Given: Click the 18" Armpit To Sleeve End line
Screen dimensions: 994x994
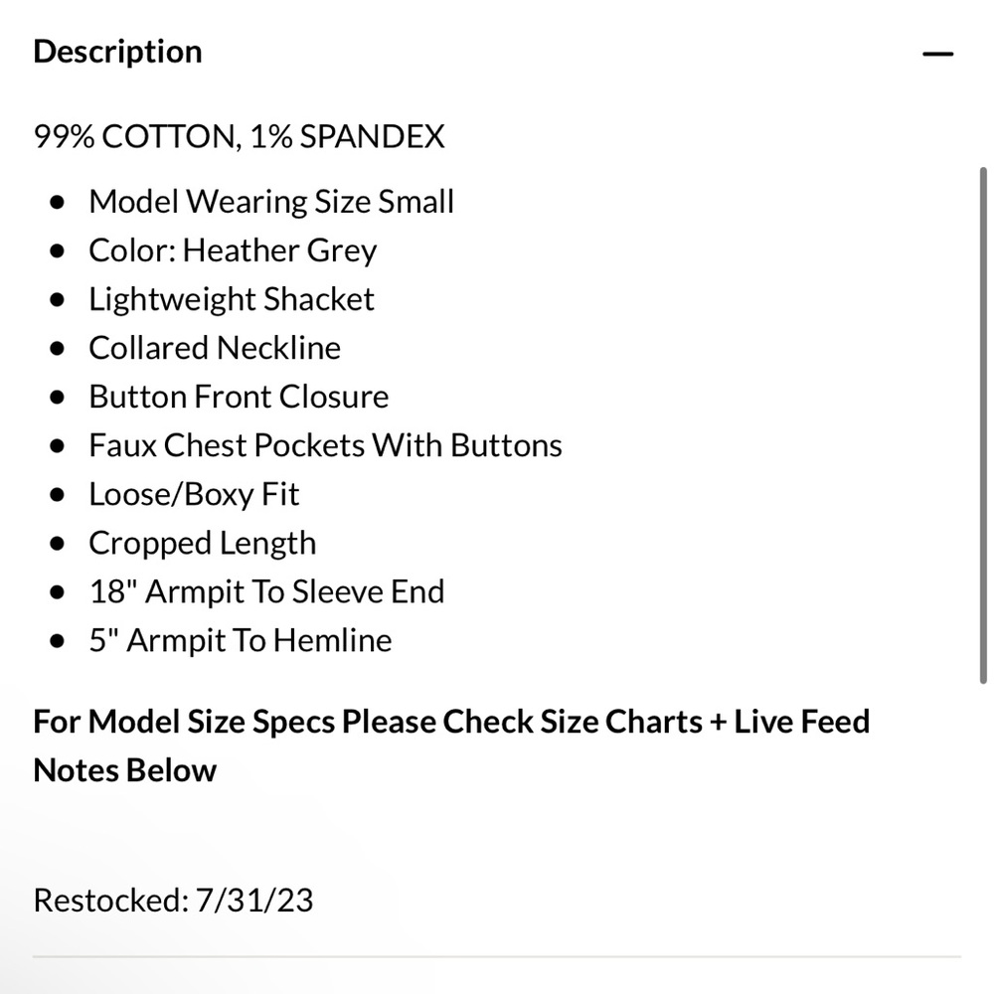Looking at the screenshot, I should pos(266,591).
